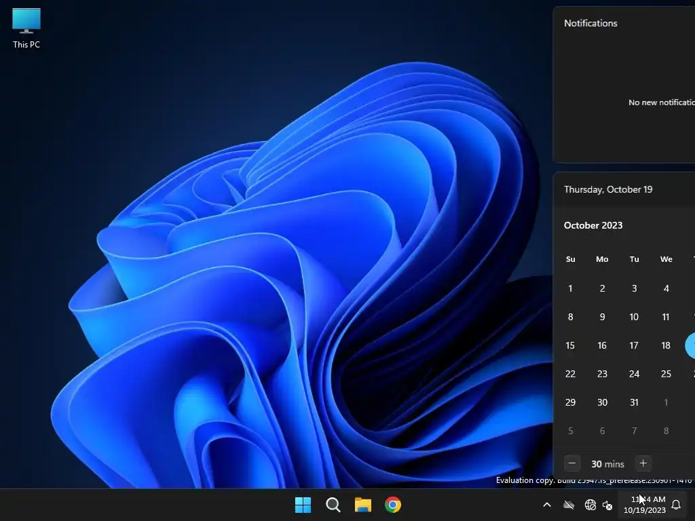Click the muted volume tray icon
The image size is (695, 521).
click(x=607, y=505)
